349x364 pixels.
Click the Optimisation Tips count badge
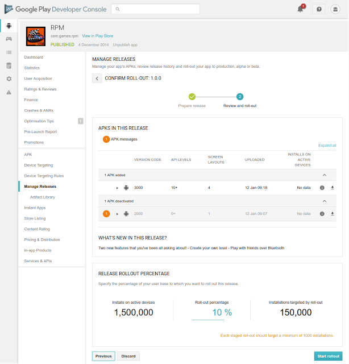pos(81,121)
